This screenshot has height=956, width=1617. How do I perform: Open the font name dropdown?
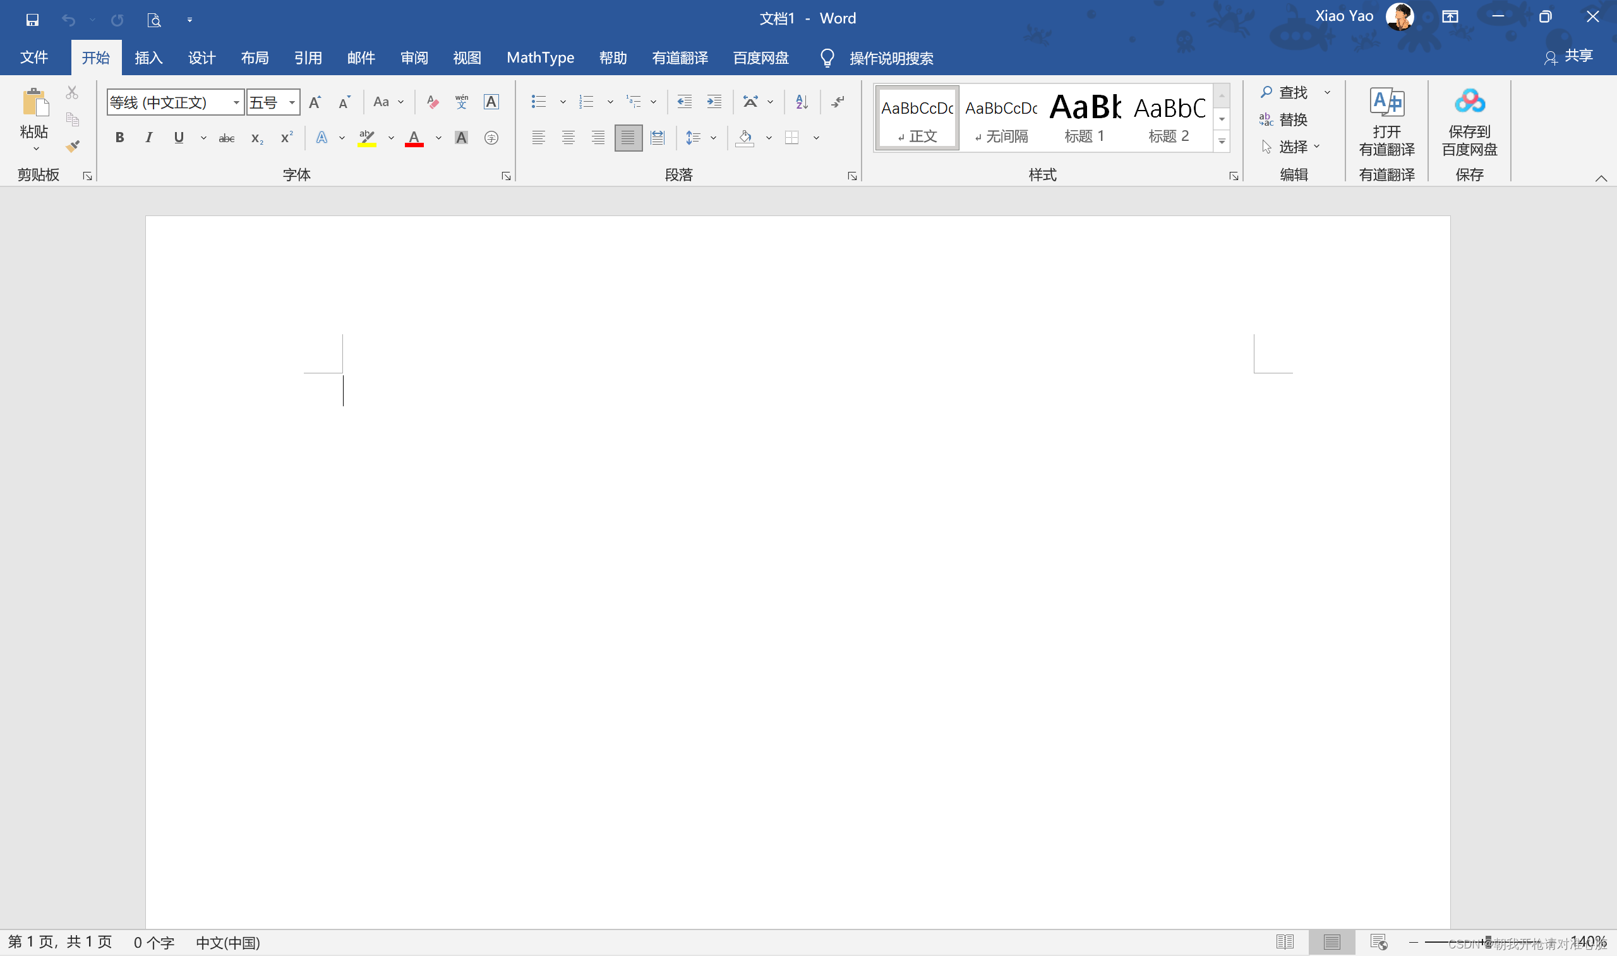[x=236, y=102]
